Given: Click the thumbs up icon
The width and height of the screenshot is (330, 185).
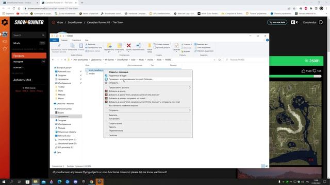Looking at the screenshot, I should click(x=303, y=71).
